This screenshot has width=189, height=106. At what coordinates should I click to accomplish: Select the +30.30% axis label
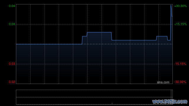[180, 6]
